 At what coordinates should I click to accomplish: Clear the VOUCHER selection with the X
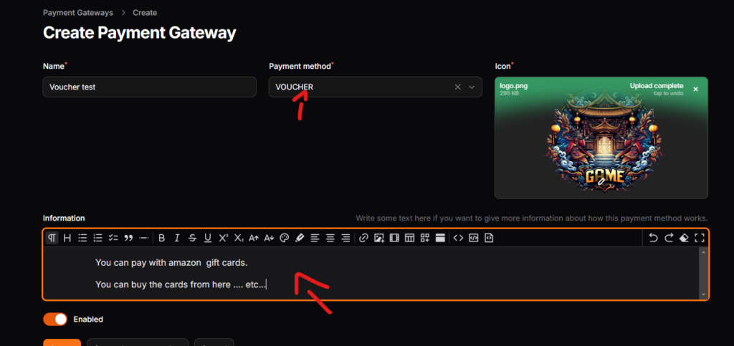(457, 87)
